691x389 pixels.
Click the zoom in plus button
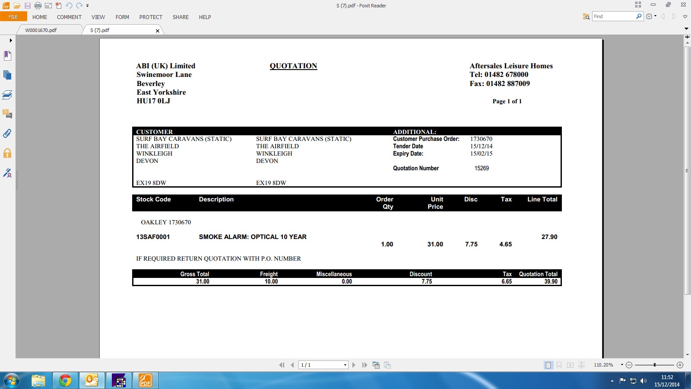tap(680, 365)
